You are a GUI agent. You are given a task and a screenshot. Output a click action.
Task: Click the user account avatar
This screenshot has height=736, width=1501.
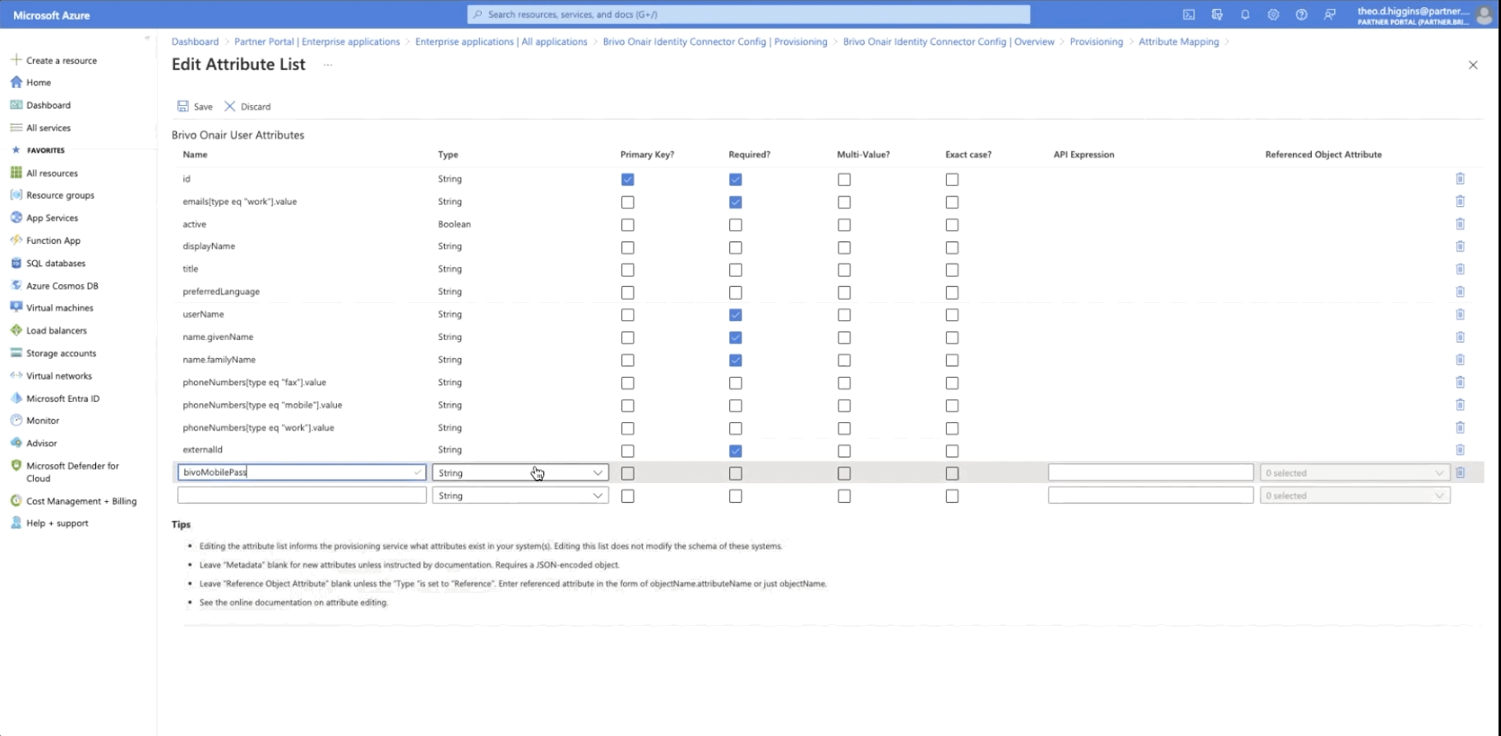tap(1485, 15)
